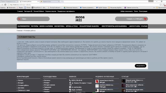The height and width of the screenshot is (93, 166).
Task: Click the browser address bar
Action: pos(84,5)
